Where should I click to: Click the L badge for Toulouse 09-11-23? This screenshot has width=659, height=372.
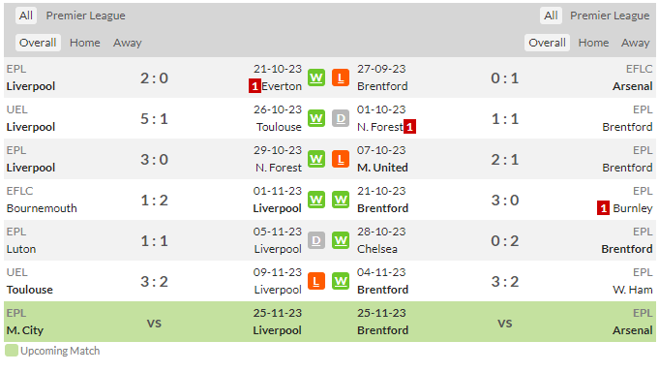pyautogui.click(x=316, y=282)
